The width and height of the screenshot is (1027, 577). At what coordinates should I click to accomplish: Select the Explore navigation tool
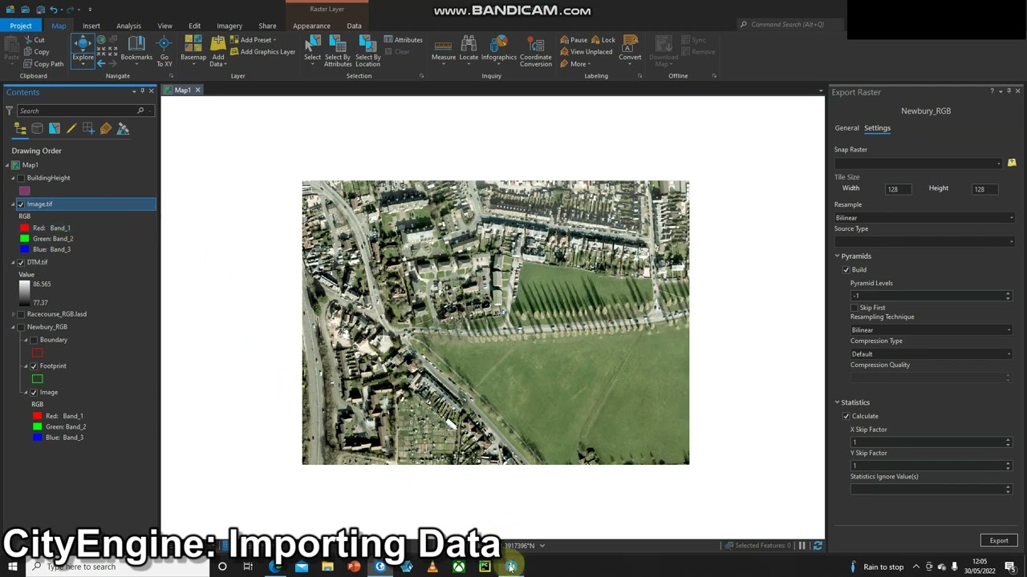(x=83, y=50)
